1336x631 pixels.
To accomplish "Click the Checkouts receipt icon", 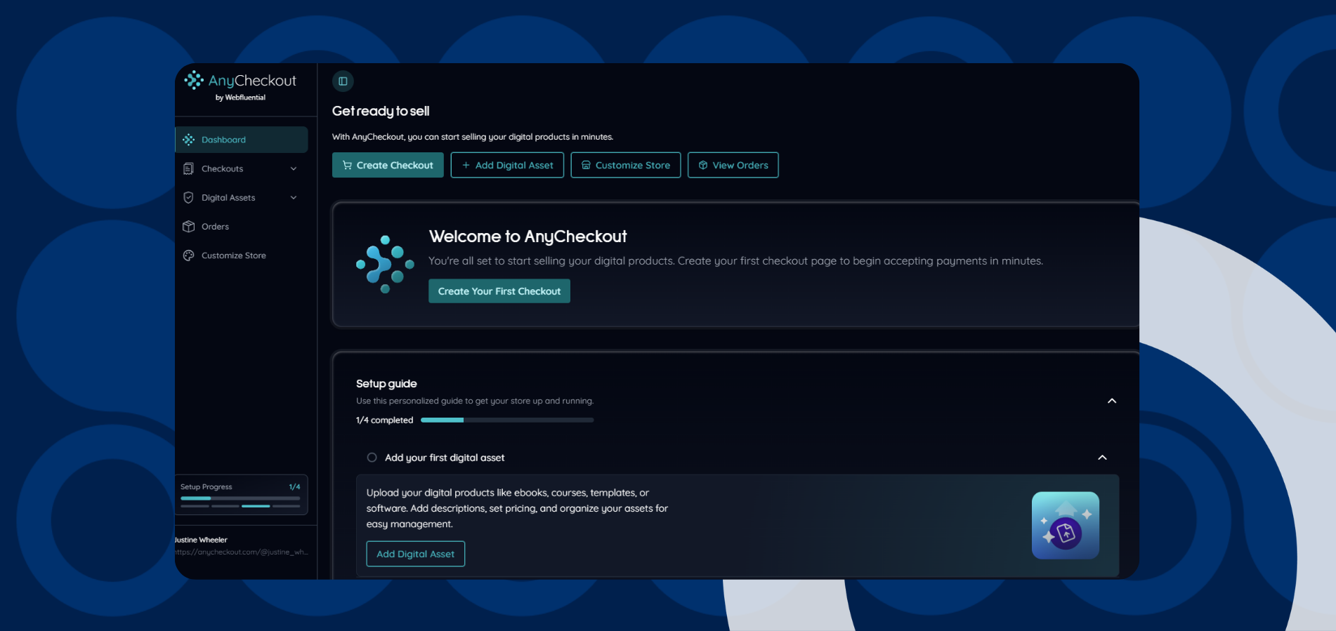I will (x=188, y=169).
